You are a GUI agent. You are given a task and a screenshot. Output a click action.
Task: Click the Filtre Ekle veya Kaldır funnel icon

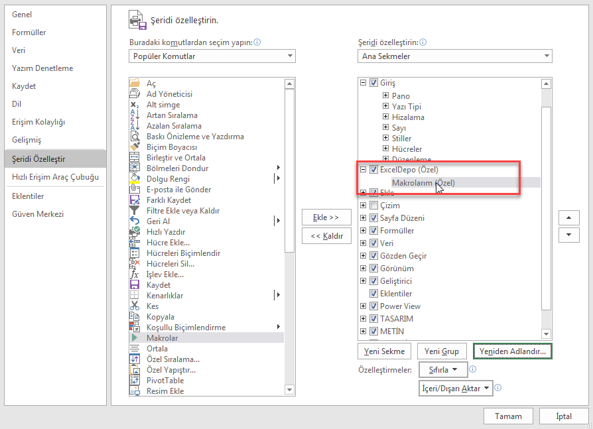135,210
